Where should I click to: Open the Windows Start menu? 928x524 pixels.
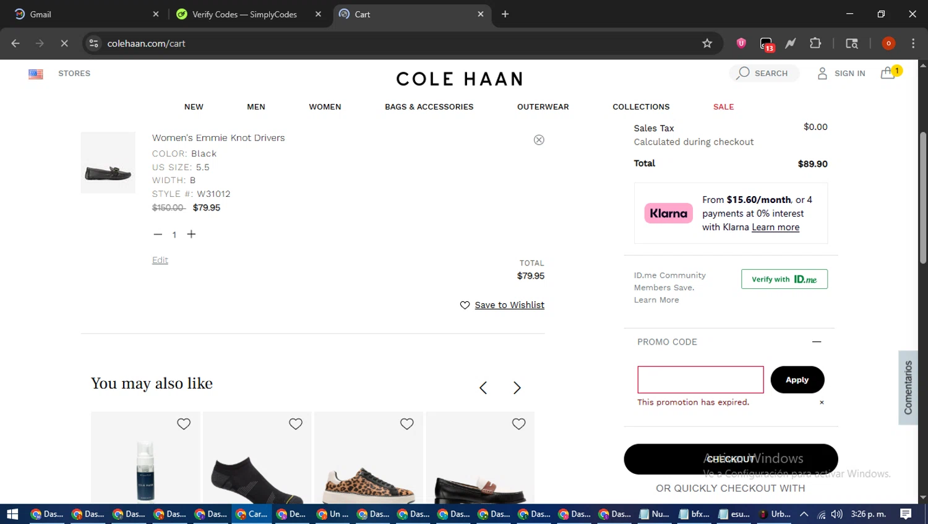click(12, 514)
